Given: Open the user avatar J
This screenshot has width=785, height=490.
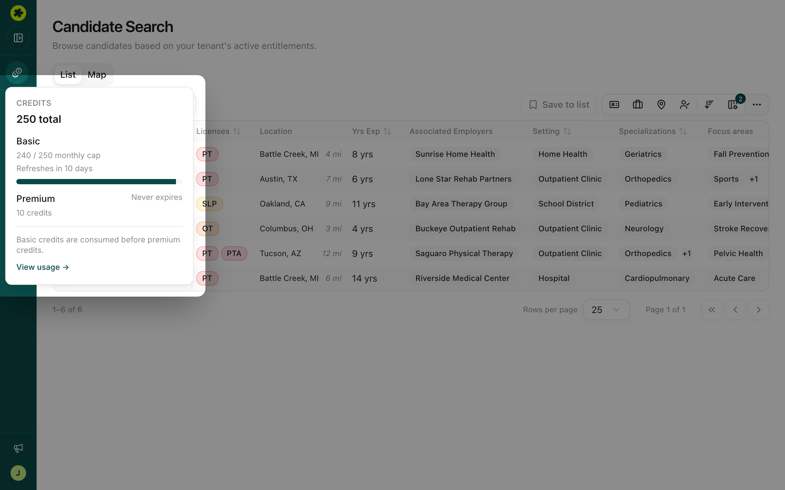Looking at the screenshot, I should click(18, 473).
